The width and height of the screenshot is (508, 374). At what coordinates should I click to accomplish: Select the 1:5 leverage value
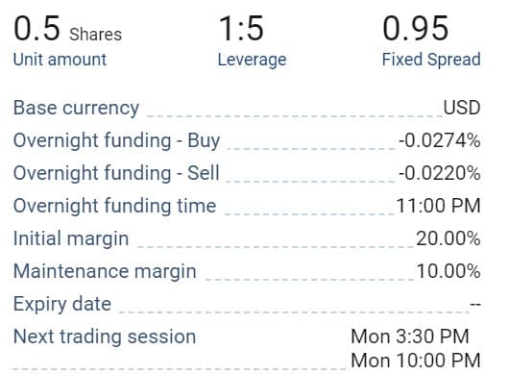pyautogui.click(x=241, y=29)
